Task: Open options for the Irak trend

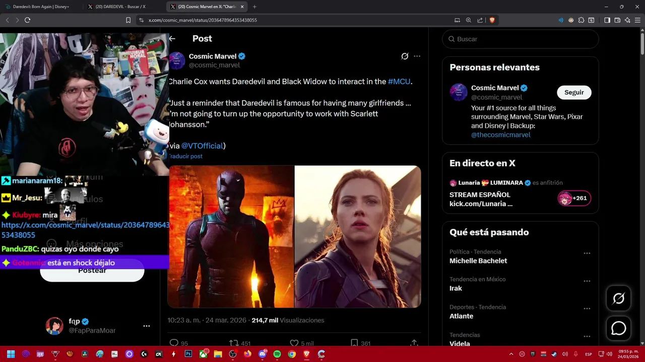Action: pos(587,281)
